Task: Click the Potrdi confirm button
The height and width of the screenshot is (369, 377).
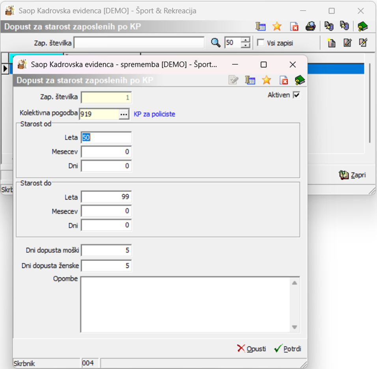Action: click(x=287, y=348)
